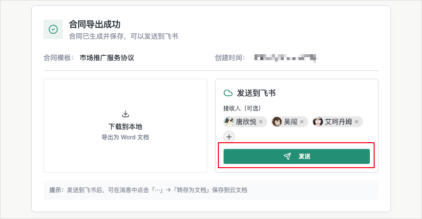This screenshot has height=219, width=422.
Task: Click 唐欣悦's avatar picture
Action: tap(229, 122)
